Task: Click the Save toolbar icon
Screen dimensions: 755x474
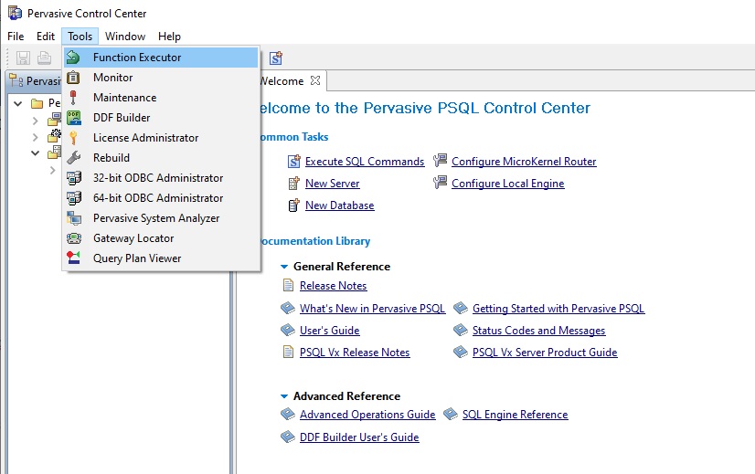Action: (23, 58)
